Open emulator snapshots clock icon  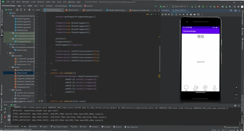(198, 14)
